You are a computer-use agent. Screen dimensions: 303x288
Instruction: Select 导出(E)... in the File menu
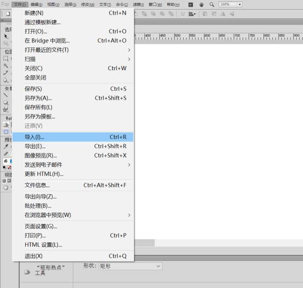tap(35, 146)
